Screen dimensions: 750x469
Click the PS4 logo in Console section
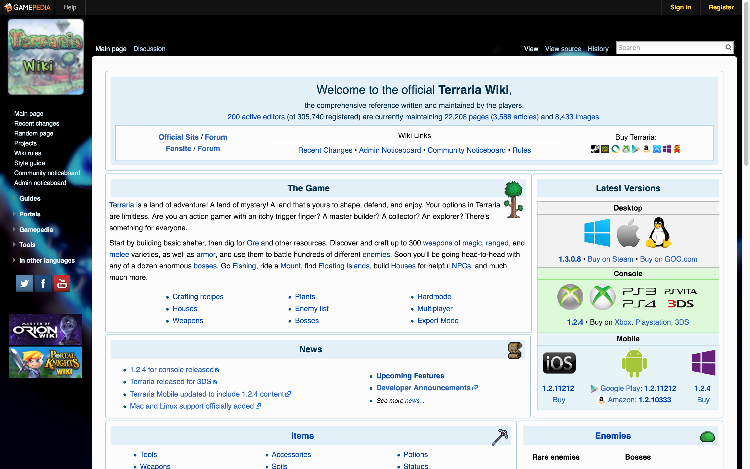tap(639, 304)
